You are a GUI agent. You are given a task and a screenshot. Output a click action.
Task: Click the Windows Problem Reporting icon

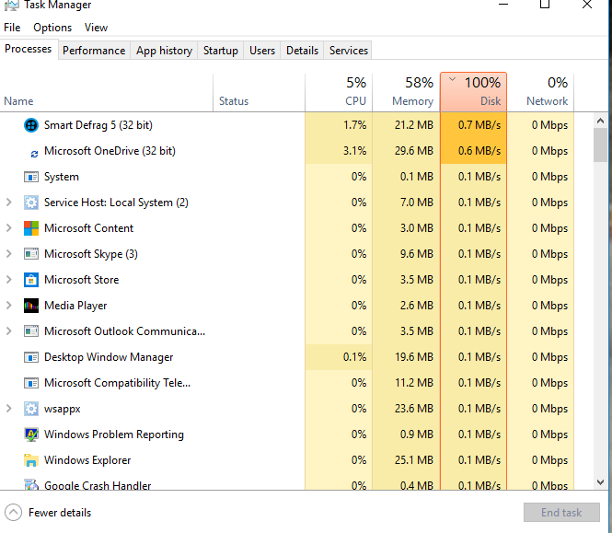click(x=31, y=435)
